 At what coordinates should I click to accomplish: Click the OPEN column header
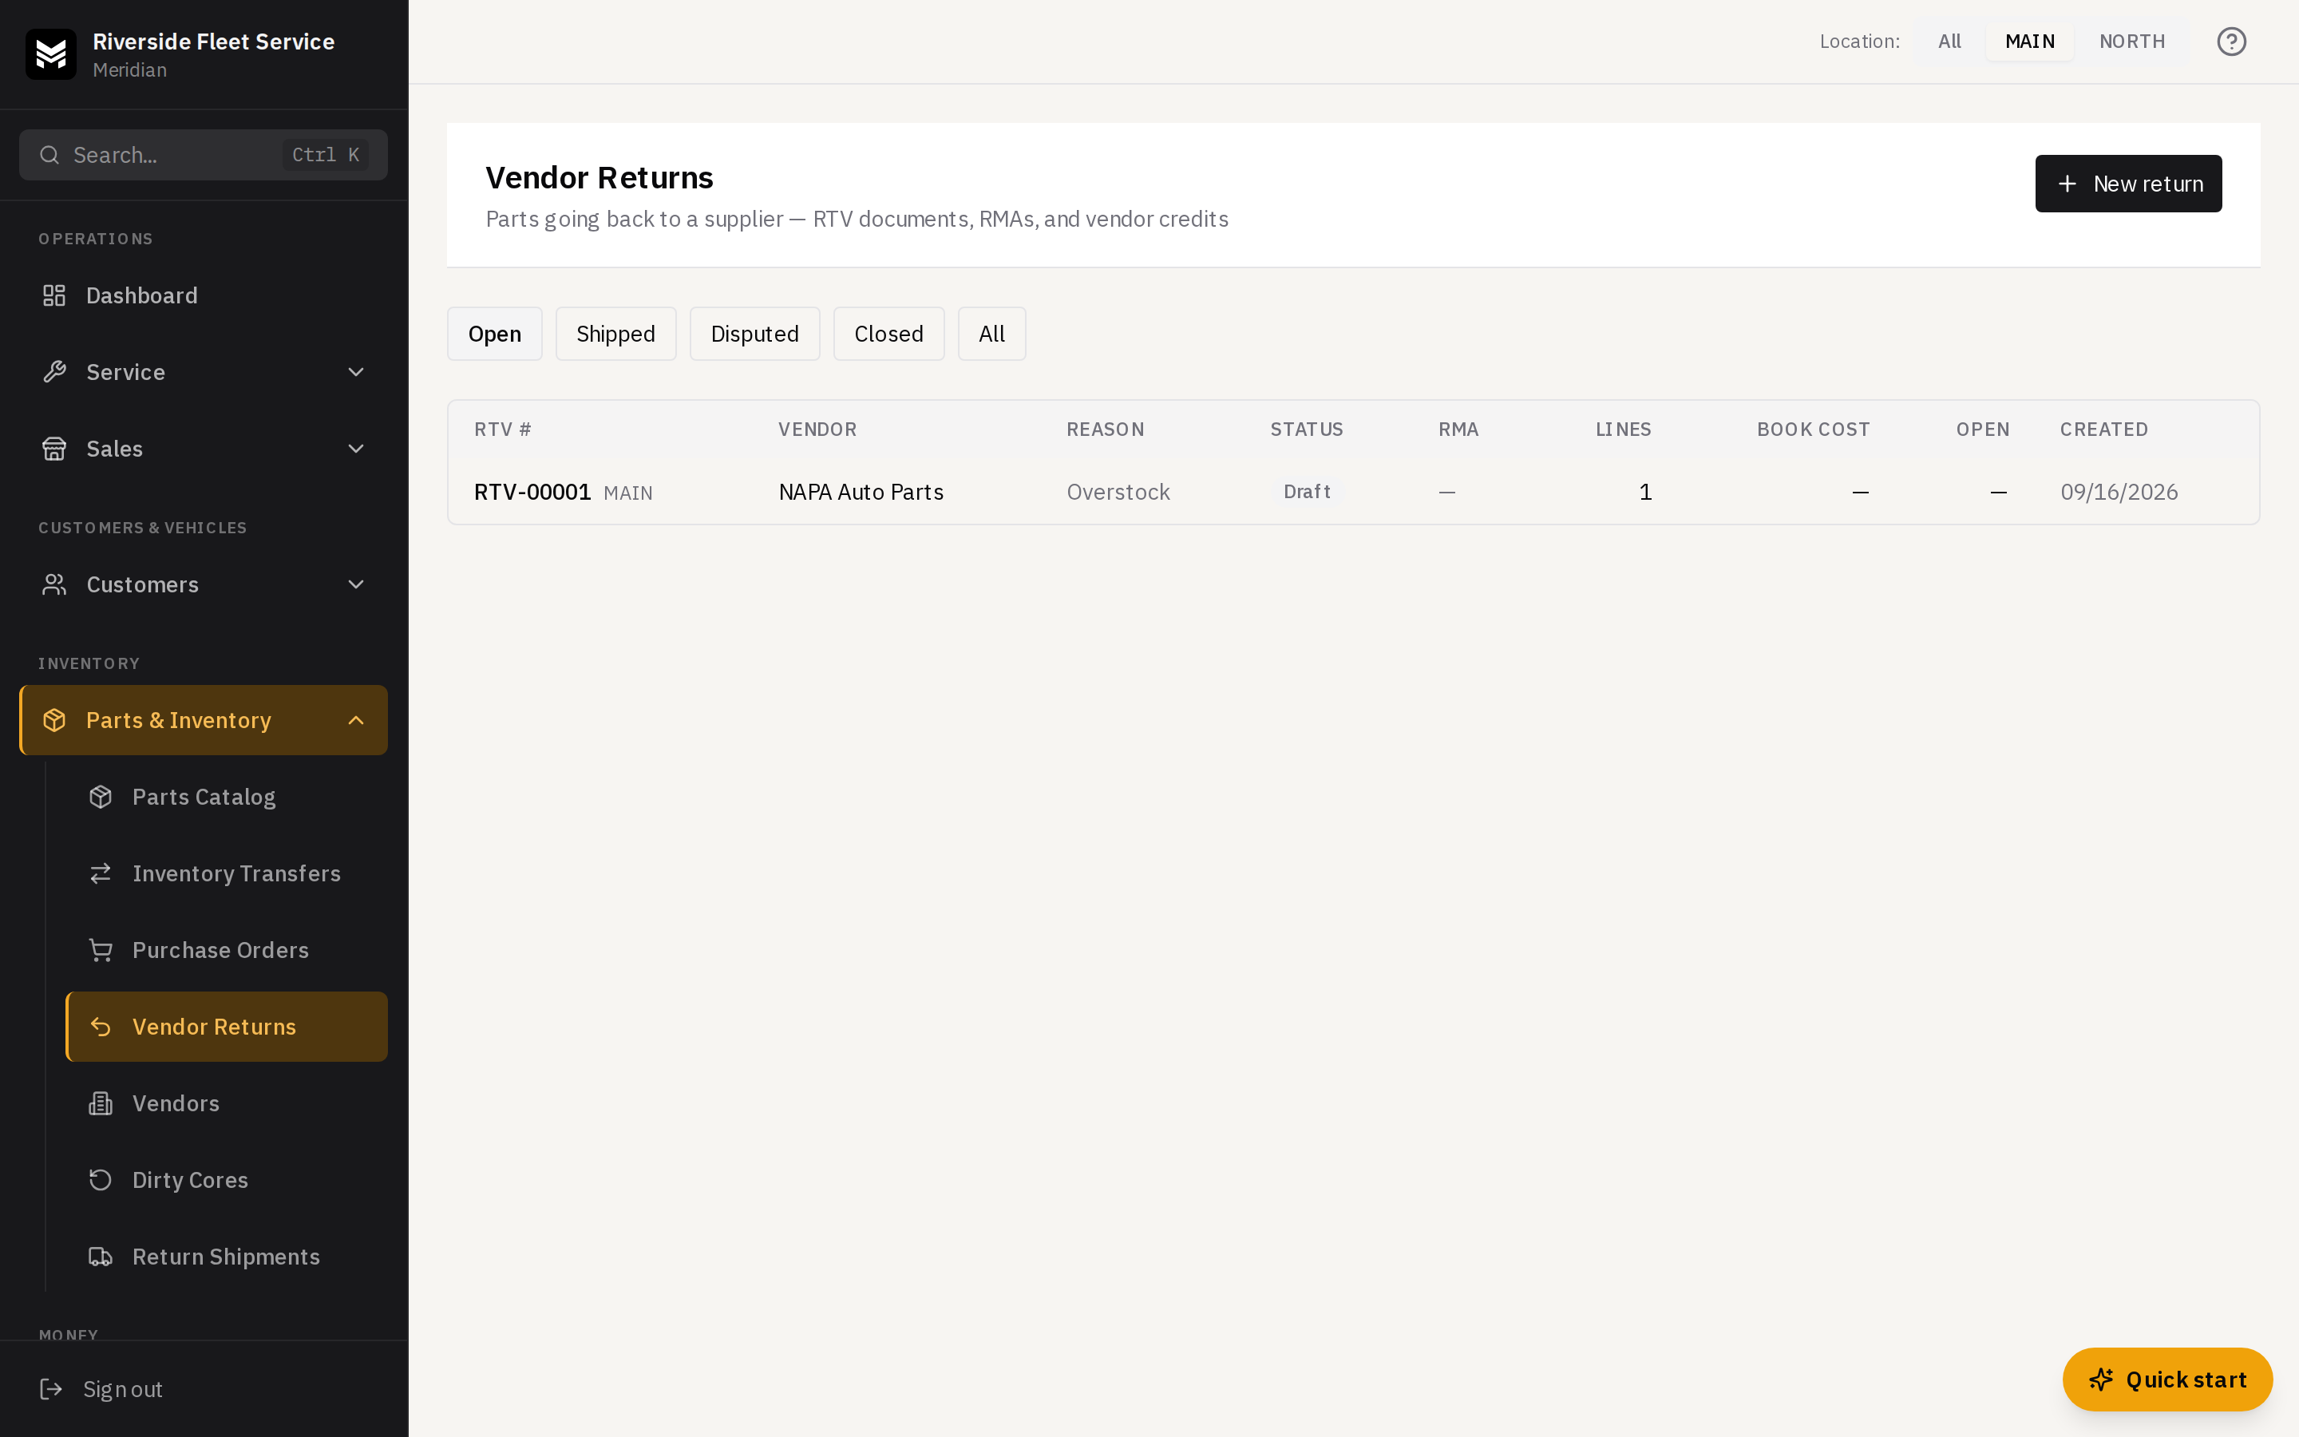pos(1983,429)
